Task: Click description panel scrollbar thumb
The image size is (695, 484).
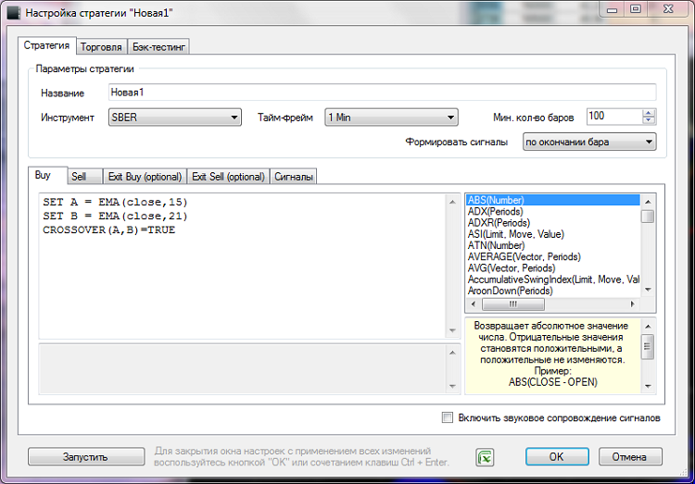Action: [x=648, y=347]
